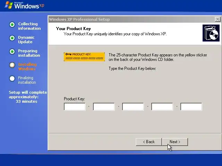Image resolution: width=222 pixels, height=166 pixels.
Task: Click the CD software box icon
Action: click(x=211, y=33)
